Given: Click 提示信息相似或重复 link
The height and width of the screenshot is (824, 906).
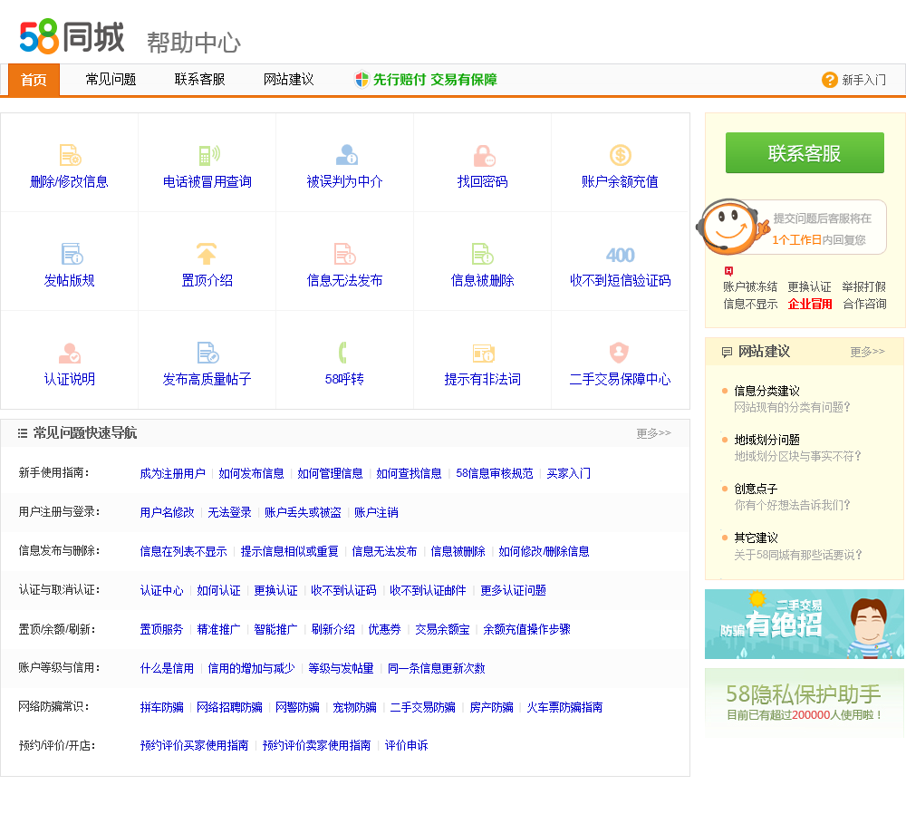Looking at the screenshot, I should coord(290,552).
